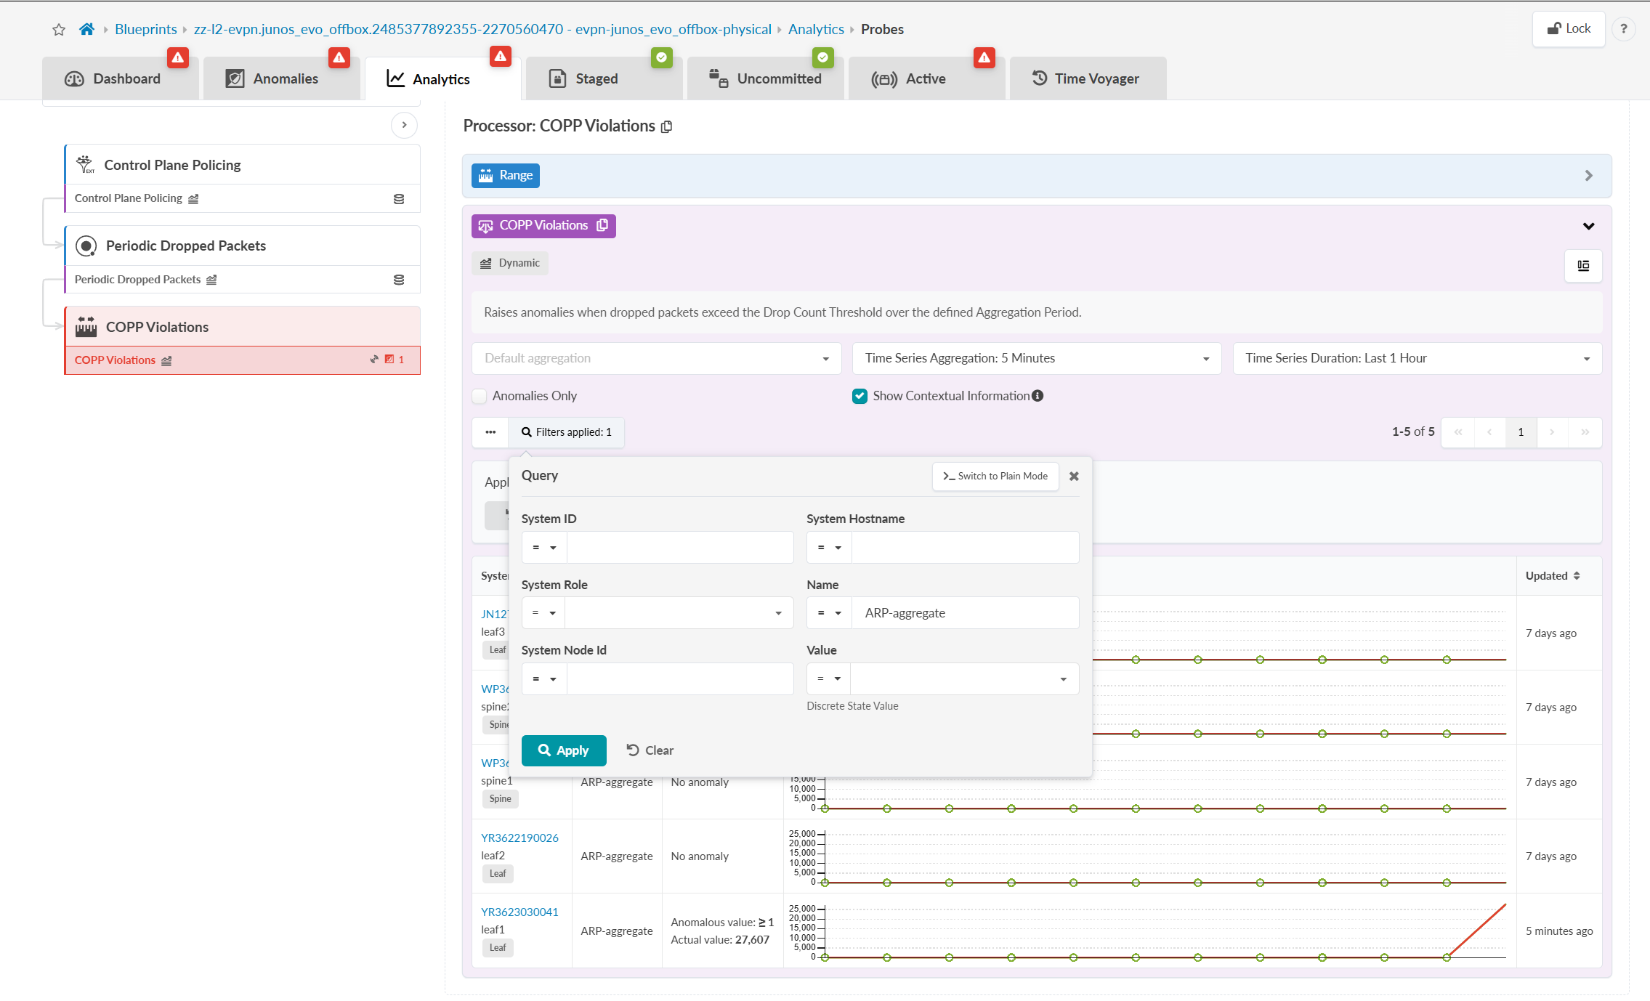Click the Periodic Dropped Packets processor icon
Screen dimensions: 1650x1001
coord(86,246)
